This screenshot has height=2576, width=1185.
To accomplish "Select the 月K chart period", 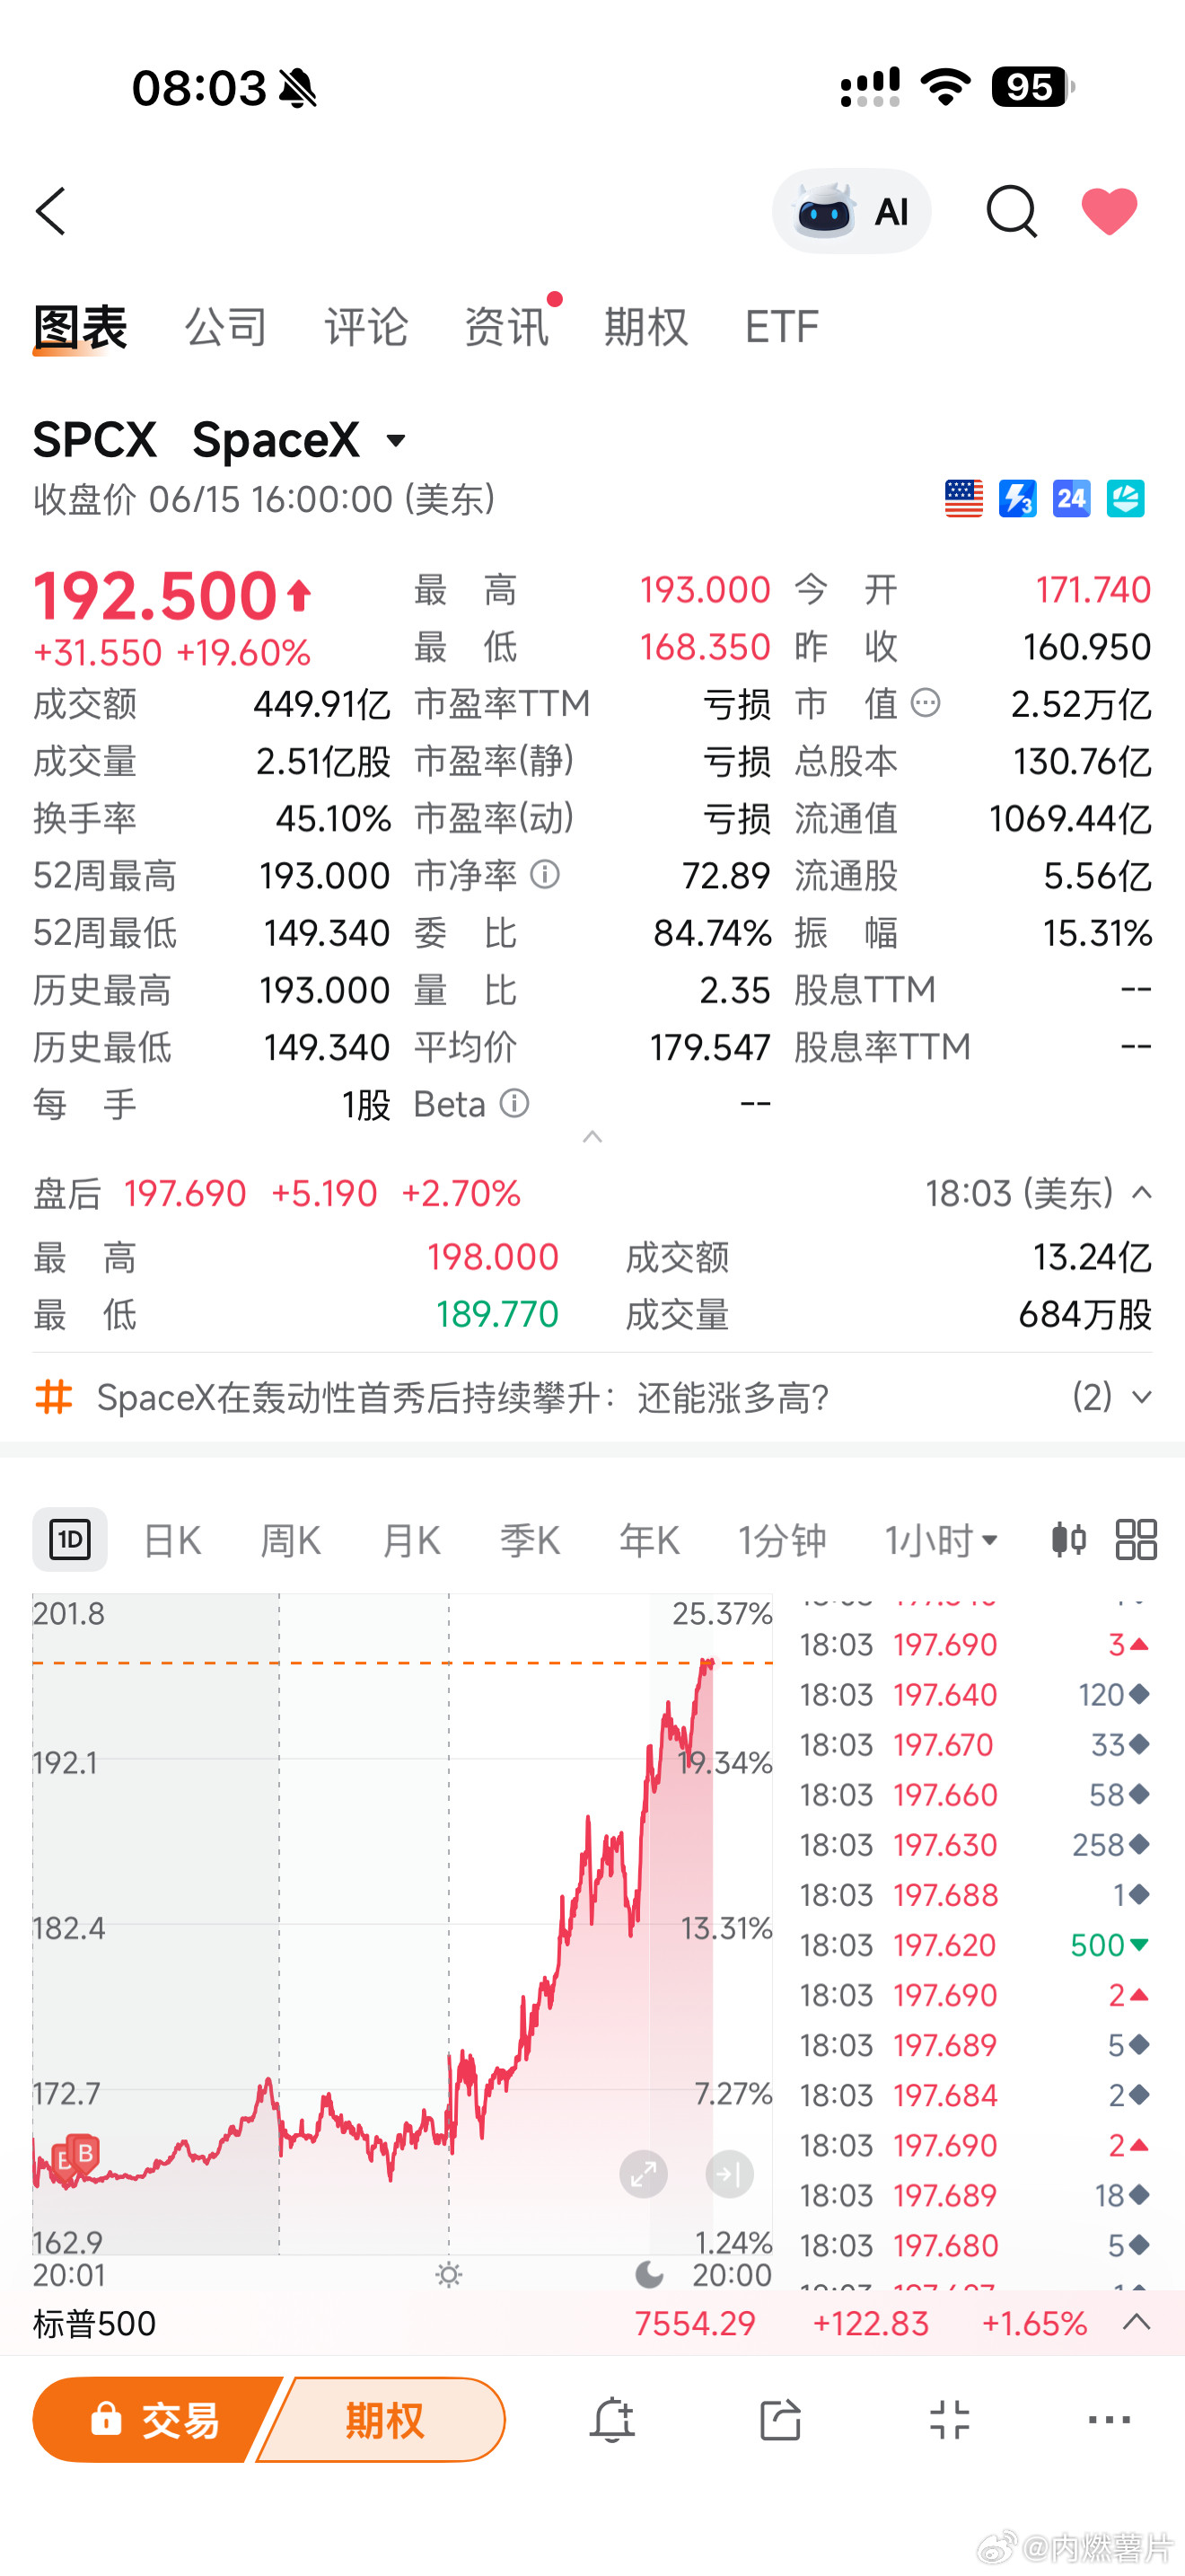I will pos(410,1540).
